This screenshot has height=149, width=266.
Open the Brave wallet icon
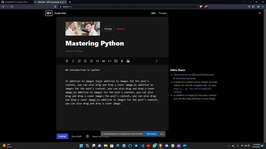click(x=258, y=7)
